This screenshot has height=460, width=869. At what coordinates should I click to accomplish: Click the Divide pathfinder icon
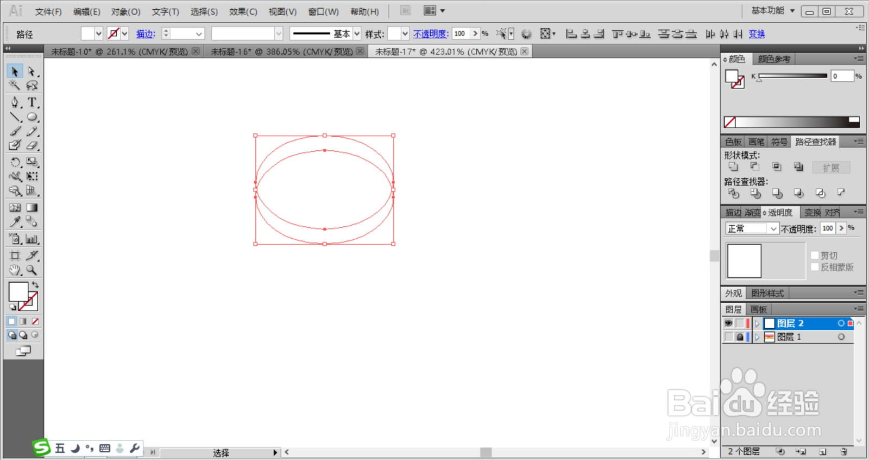[x=733, y=193]
